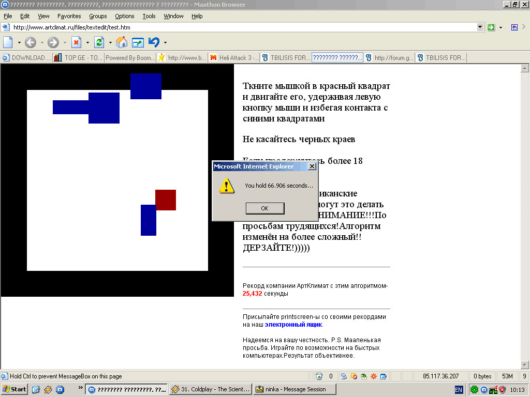Click inside the address bar URL field
530x397 pixels.
click(243, 27)
